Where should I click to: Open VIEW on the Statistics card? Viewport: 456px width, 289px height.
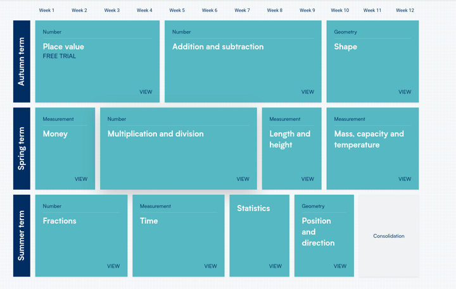coord(275,266)
